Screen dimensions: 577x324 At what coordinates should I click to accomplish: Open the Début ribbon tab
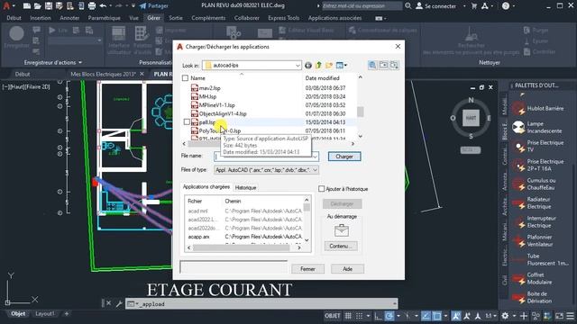[x=14, y=18]
